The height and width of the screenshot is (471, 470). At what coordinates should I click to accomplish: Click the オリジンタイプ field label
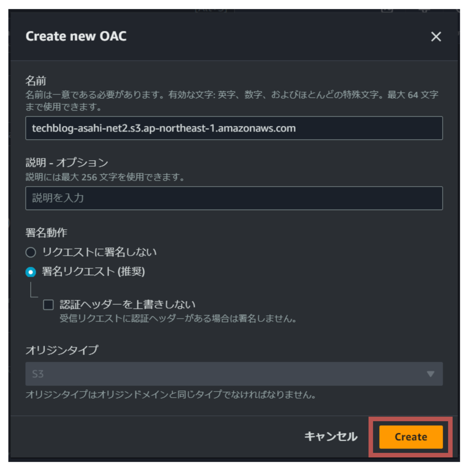(x=62, y=350)
